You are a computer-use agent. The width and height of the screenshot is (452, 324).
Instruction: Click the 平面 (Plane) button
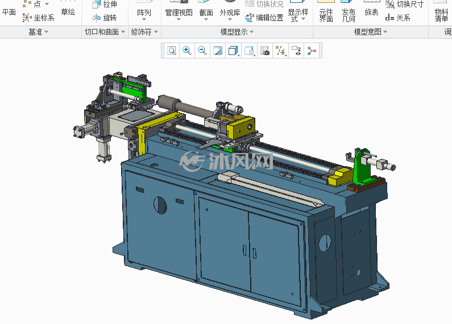(9, 12)
